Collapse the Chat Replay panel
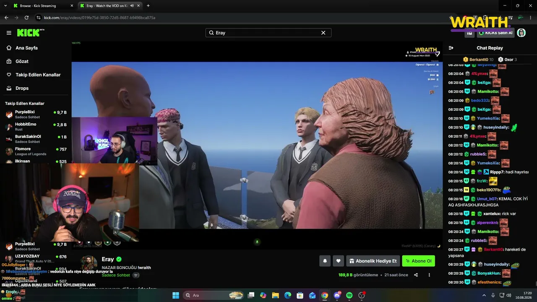Image resolution: width=537 pixels, height=302 pixels. coord(451,48)
